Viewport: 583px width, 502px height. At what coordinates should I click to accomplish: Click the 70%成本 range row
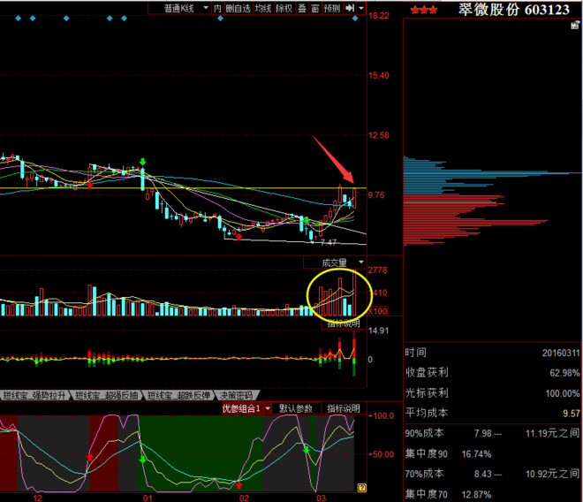point(492,474)
